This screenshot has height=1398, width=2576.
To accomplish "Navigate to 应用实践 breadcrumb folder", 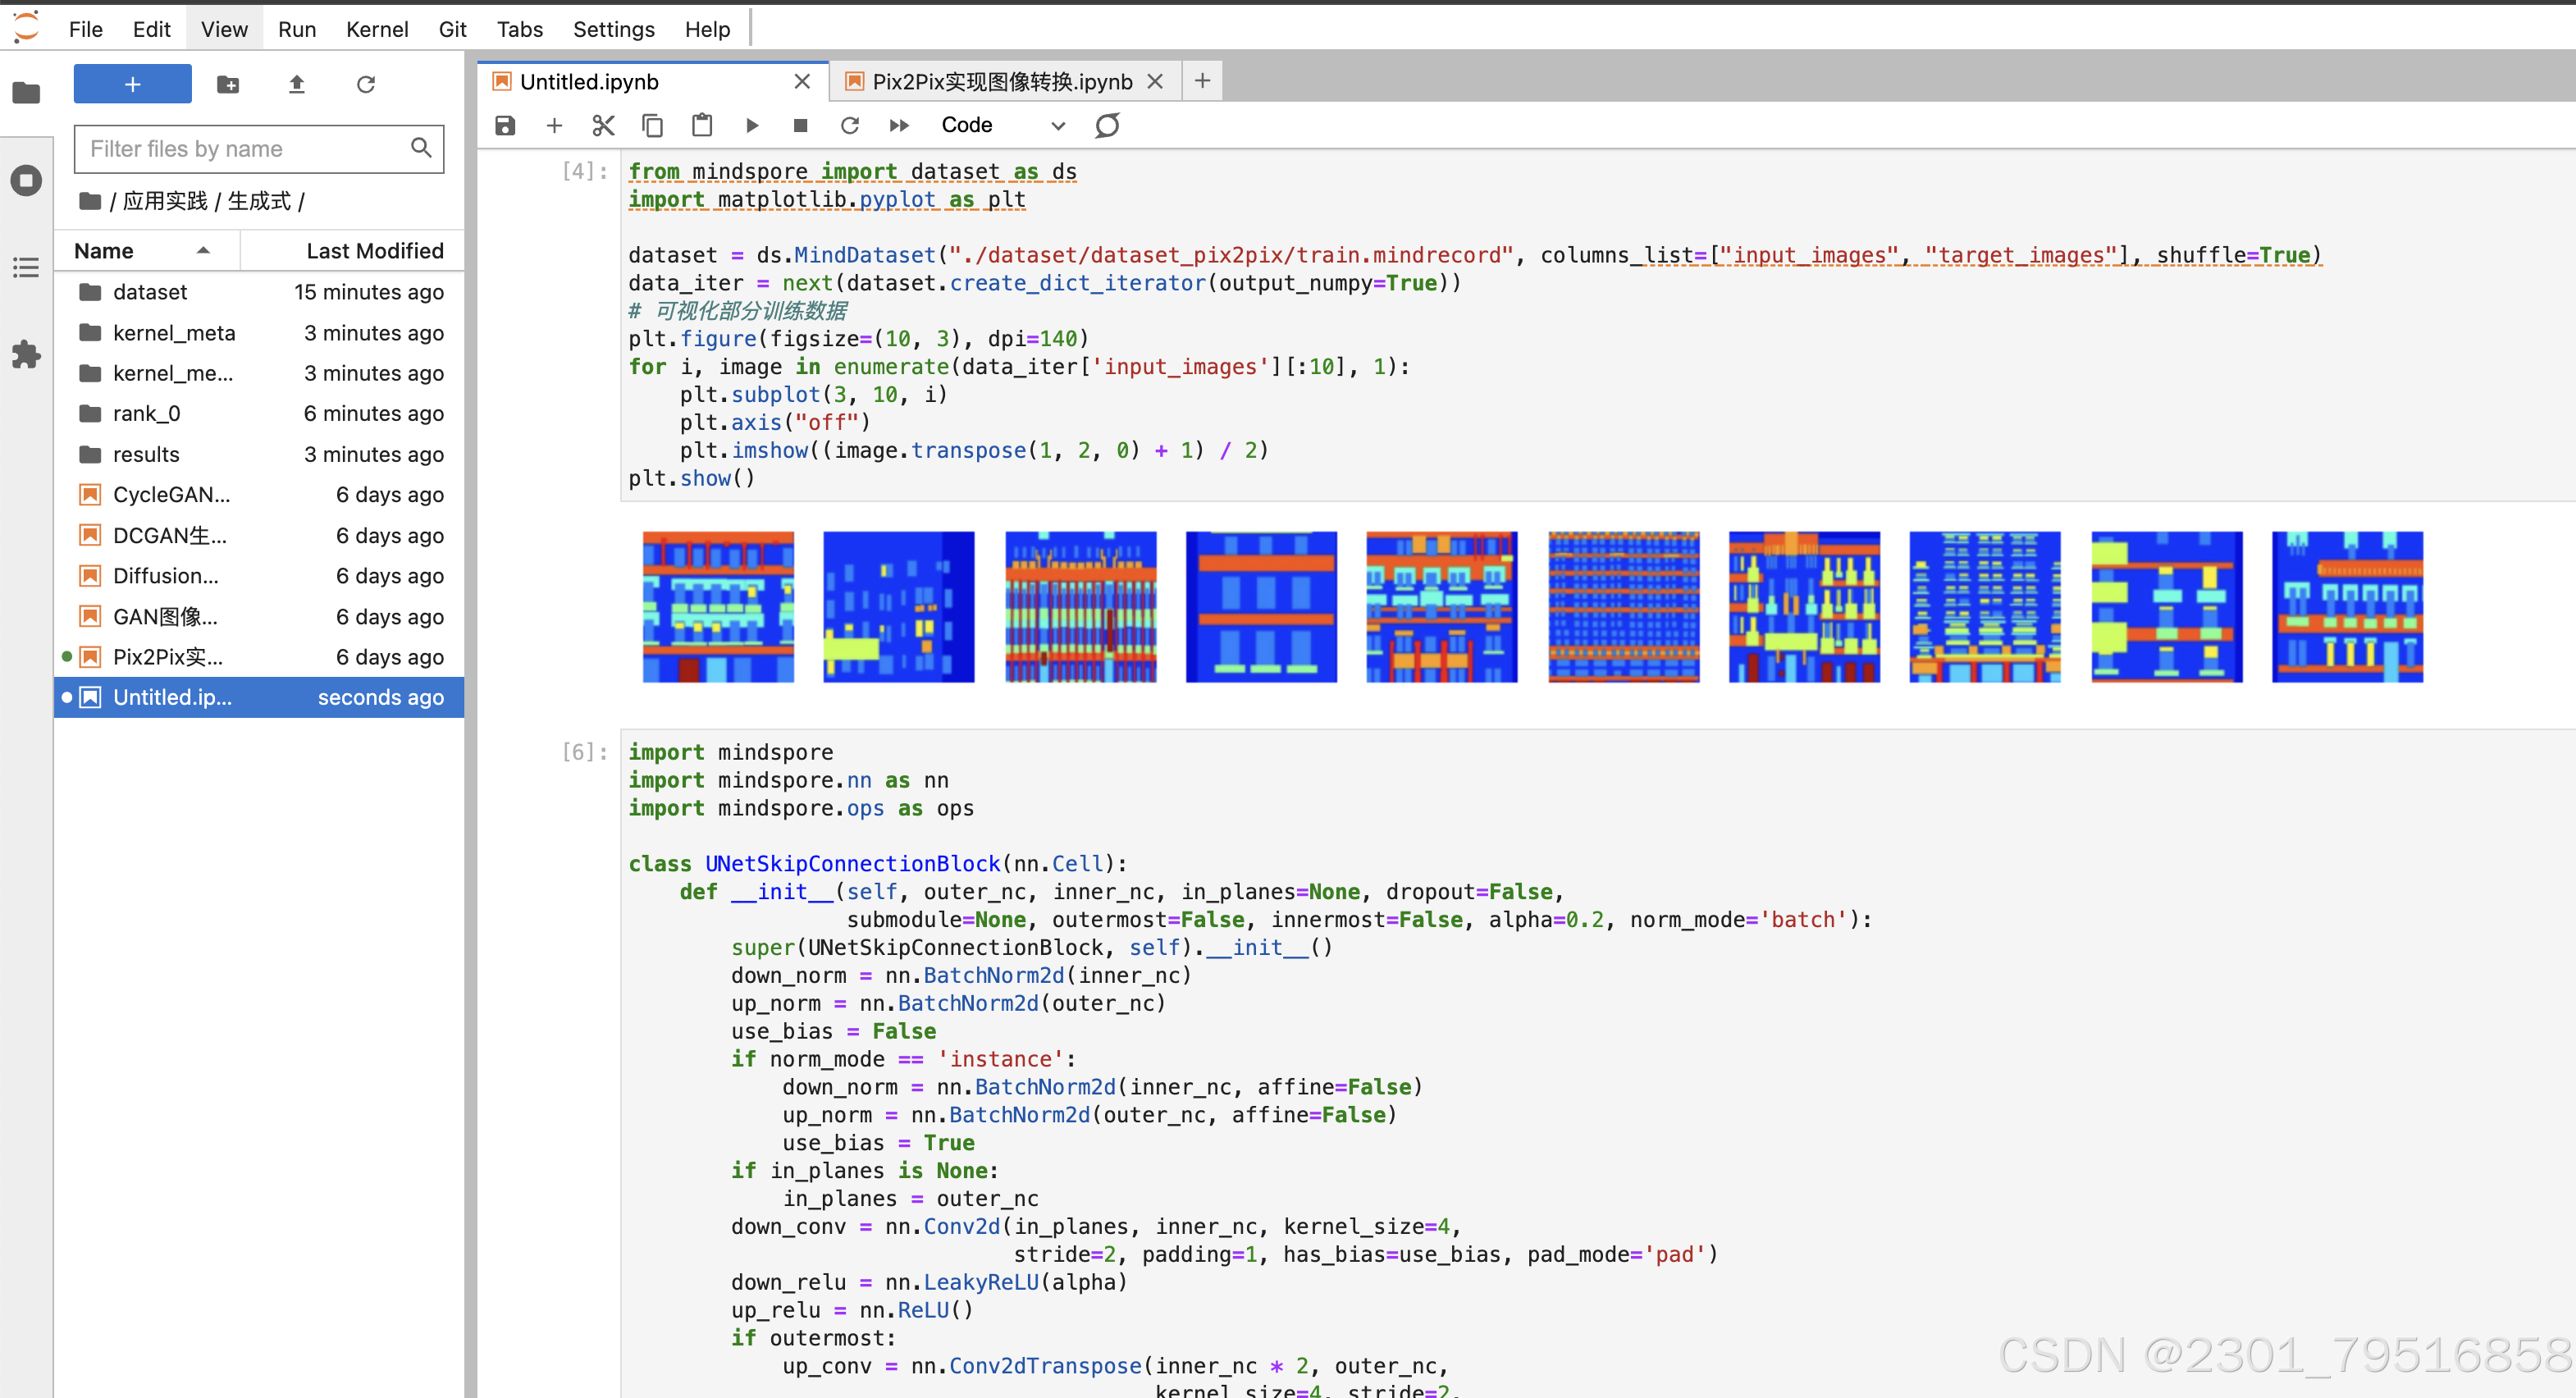I will (x=165, y=201).
